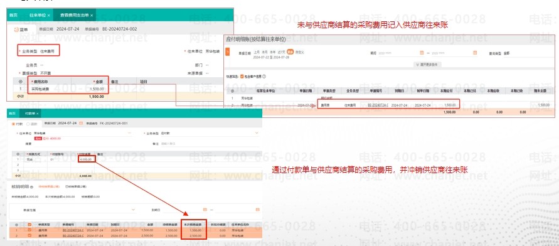Toggle the 包含客户信息 checkbox
559x246 pixels.
point(242,77)
